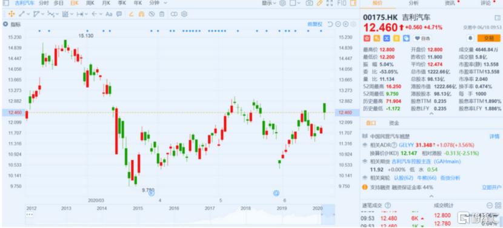Hide all drawings with eye-slash icon

[152, 14]
